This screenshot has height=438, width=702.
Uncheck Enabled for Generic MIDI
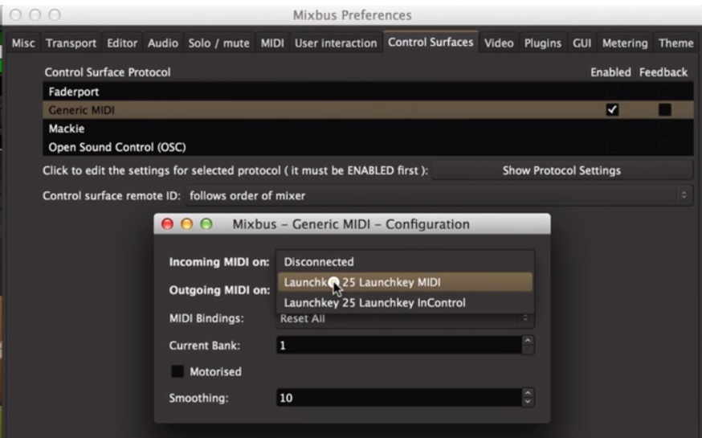click(612, 110)
